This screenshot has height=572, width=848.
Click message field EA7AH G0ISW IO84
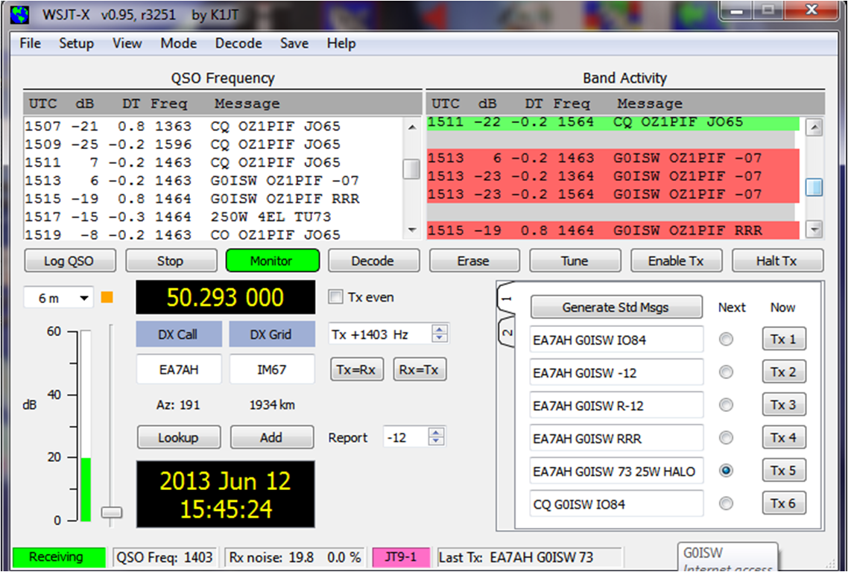click(x=616, y=340)
